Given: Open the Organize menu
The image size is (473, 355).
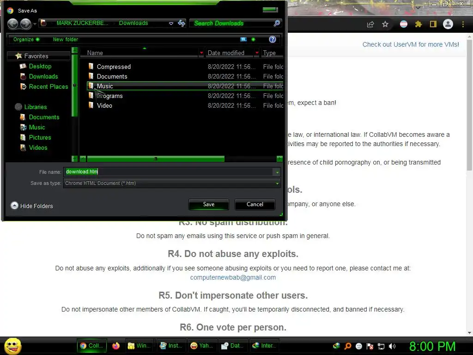Looking at the screenshot, I should pos(26,39).
